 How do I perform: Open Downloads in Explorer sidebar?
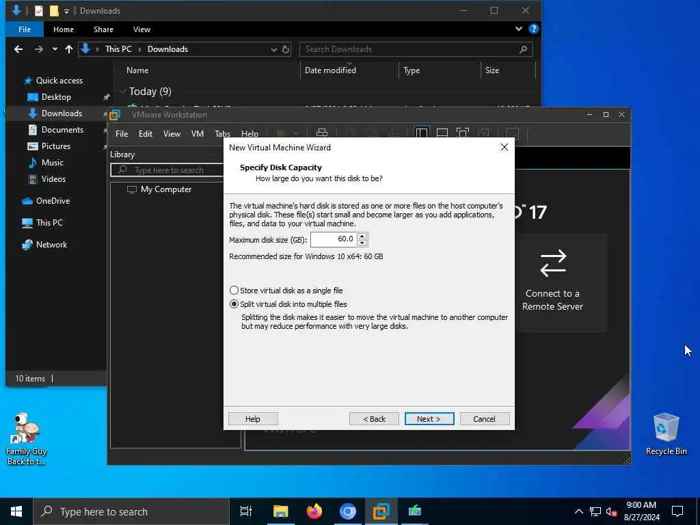55,113
